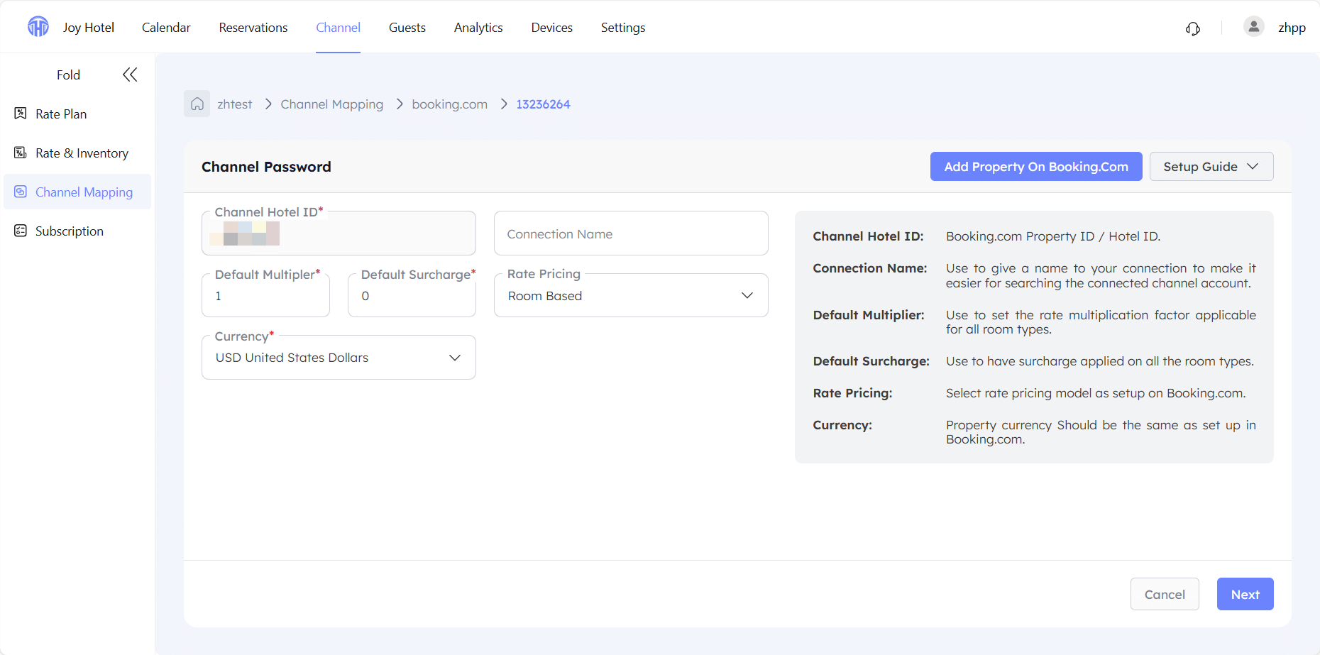Select the Channel tab
This screenshot has height=655, width=1320.
tap(338, 28)
